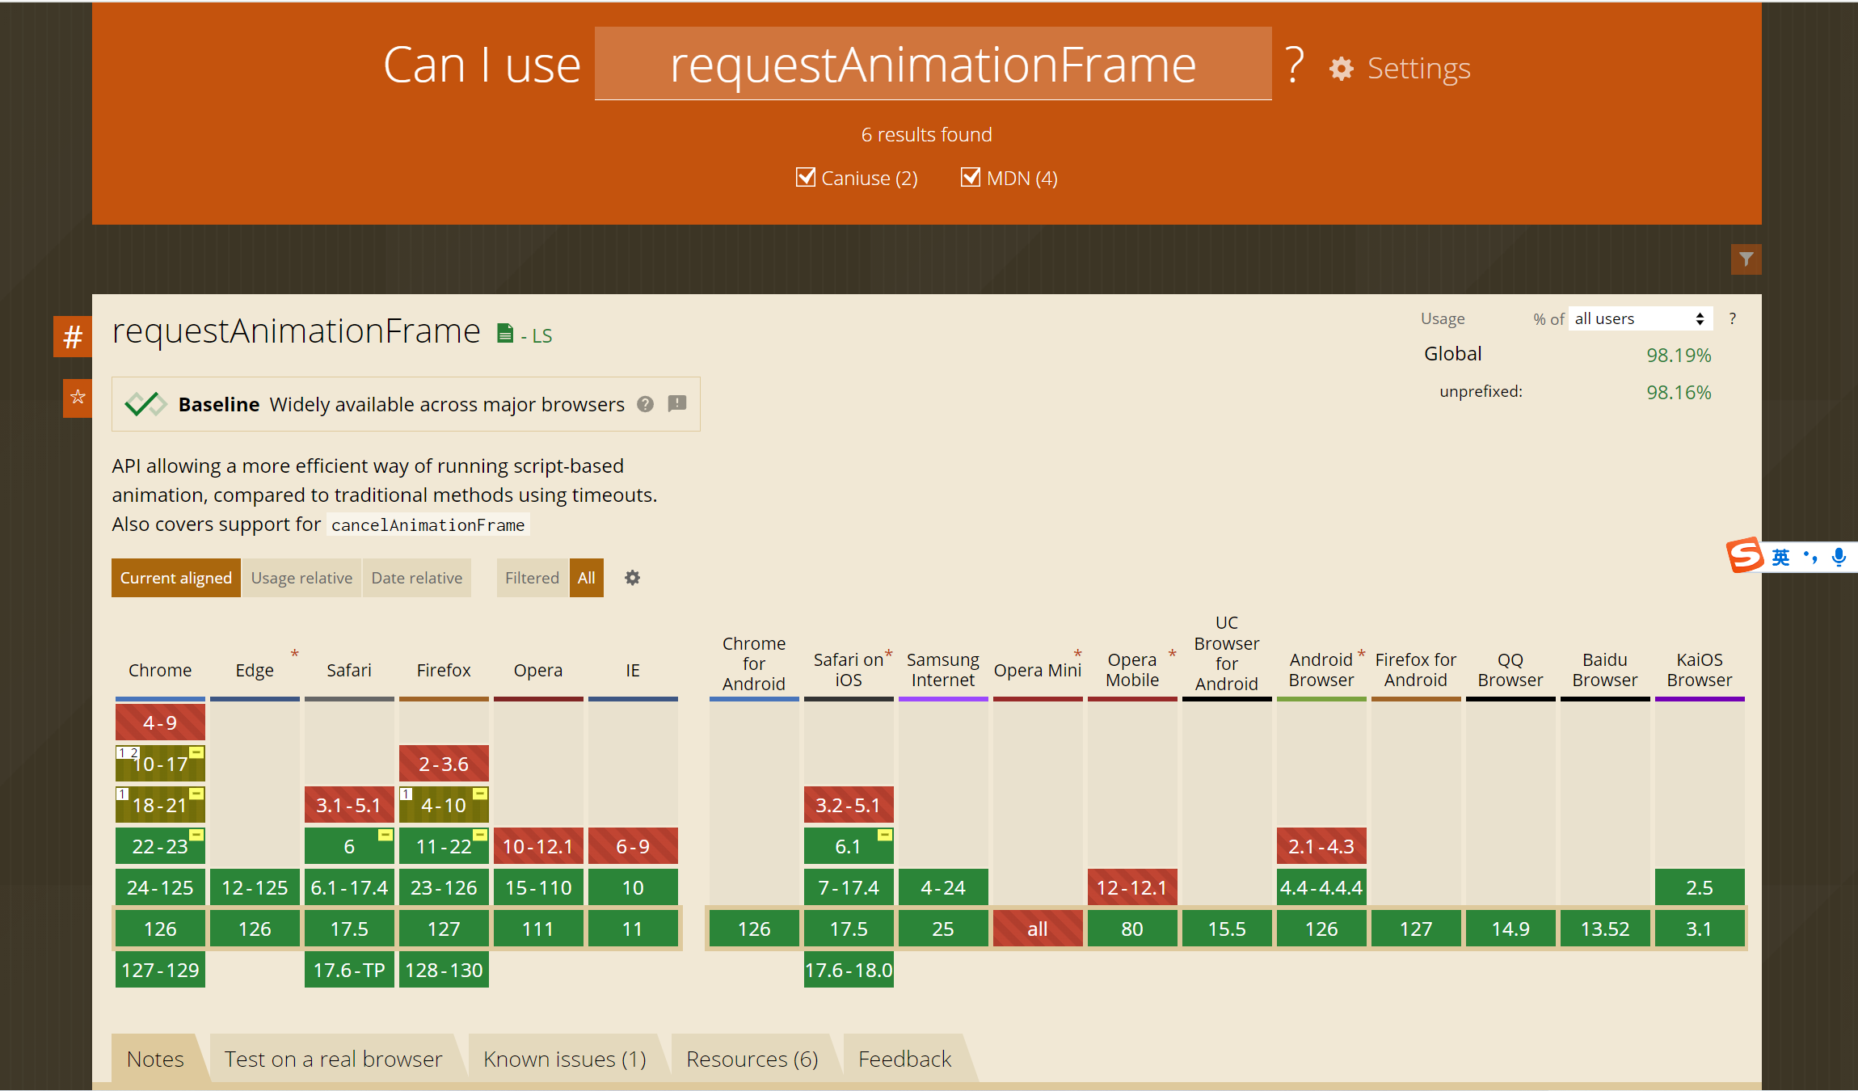Click the Chrome 126 current version cell
This screenshot has width=1858, height=1091.
[160, 929]
